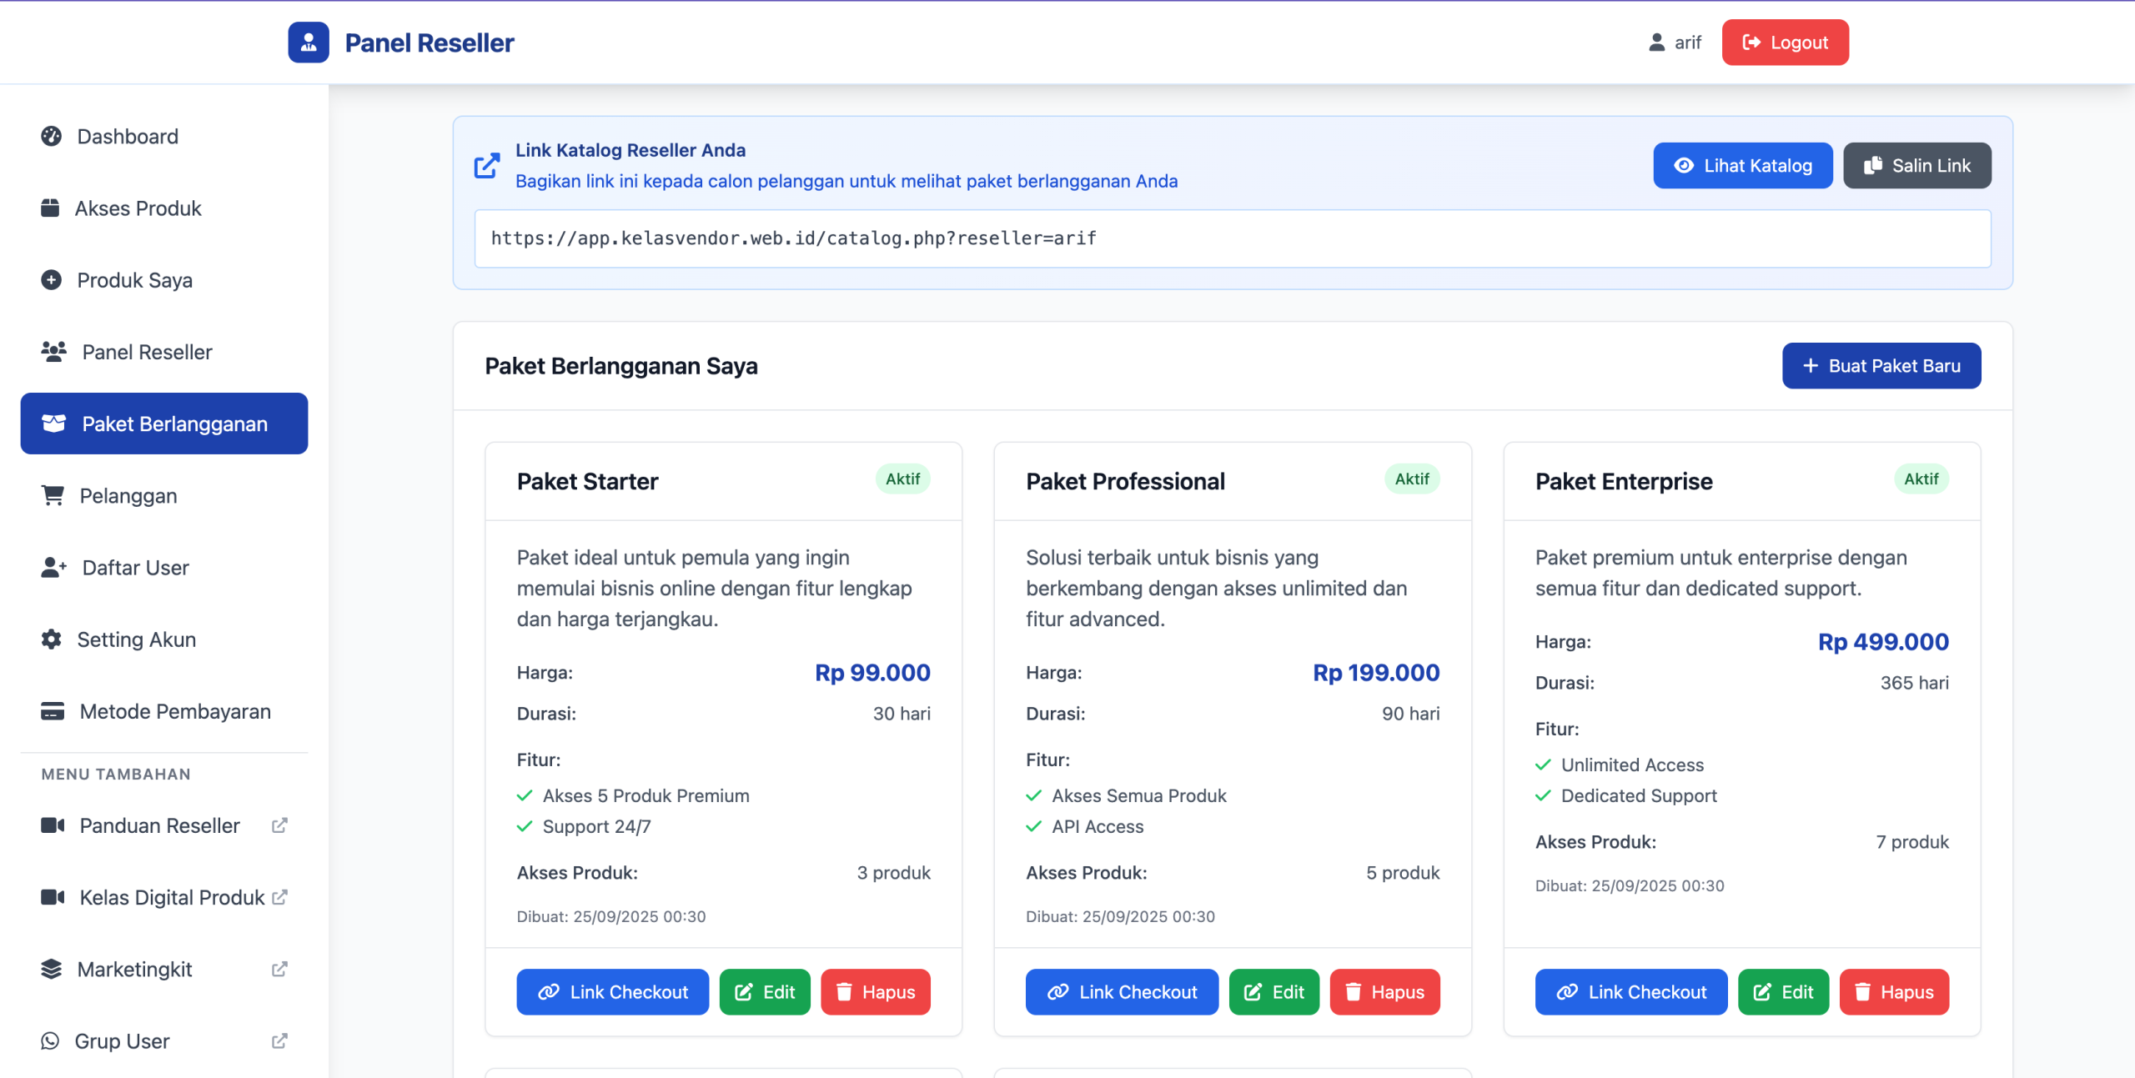
Task: Select Daftar User menu item
Action: [135, 568]
